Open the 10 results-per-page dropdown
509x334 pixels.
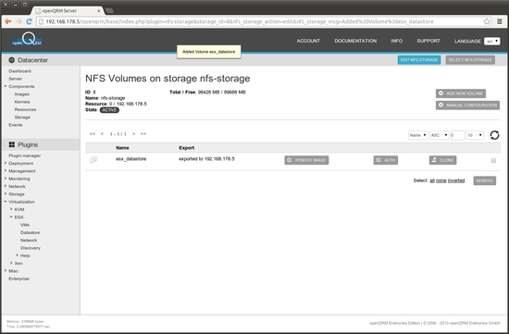click(475, 135)
